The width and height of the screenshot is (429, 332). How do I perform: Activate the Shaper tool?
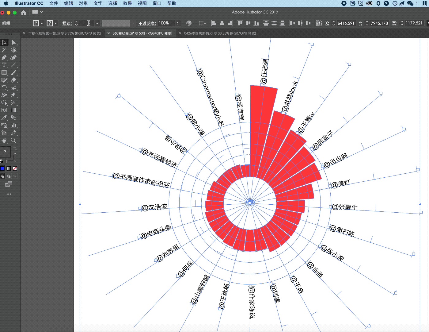tap(4, 80)
